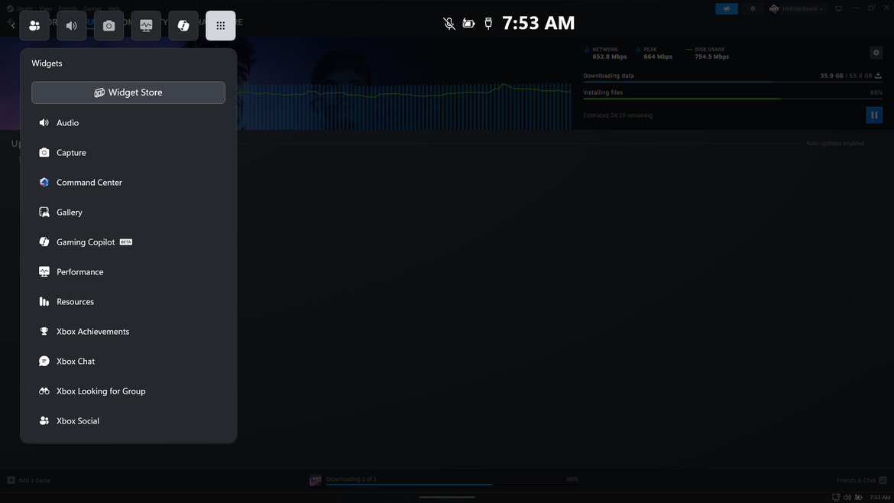
Task: Expand the HotHardware account dropdown
Action: coord(797,9)
